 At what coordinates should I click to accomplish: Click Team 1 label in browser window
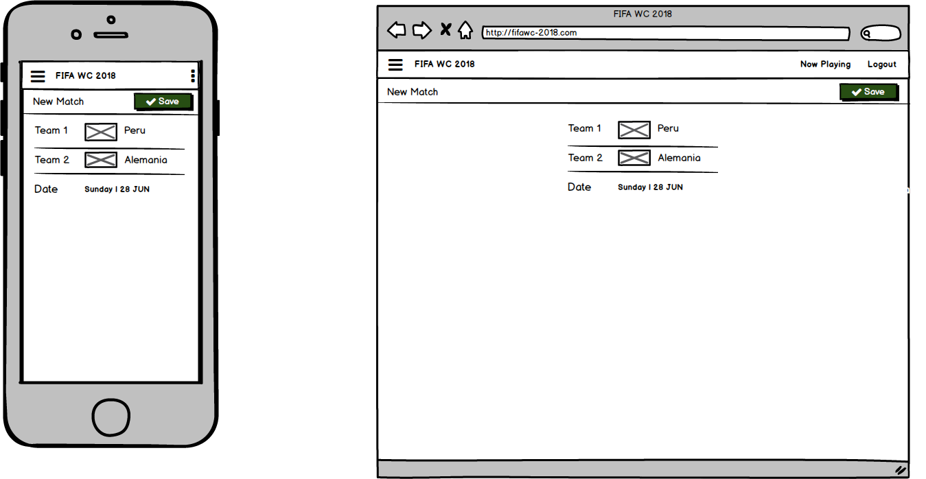click(x=585, y=128)
